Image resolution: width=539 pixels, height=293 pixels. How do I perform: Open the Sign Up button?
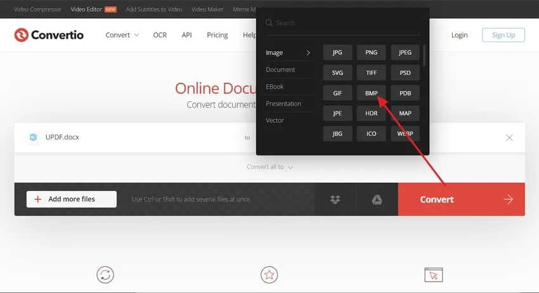503,35
